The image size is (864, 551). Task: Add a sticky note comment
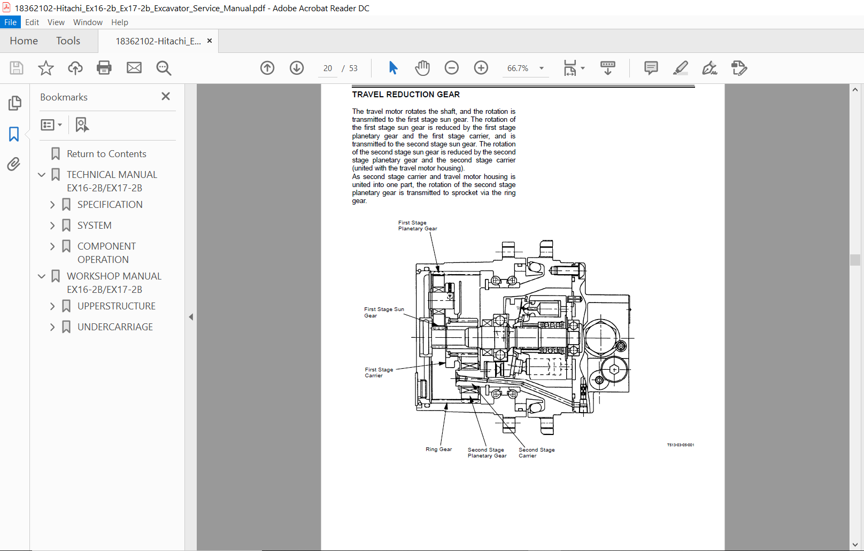coord(651,68)
